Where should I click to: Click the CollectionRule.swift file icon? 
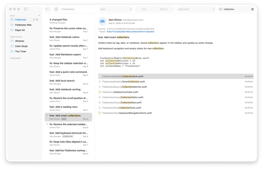coord(100,76)
